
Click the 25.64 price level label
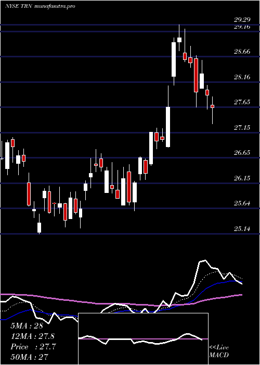(x=242, y=203)
